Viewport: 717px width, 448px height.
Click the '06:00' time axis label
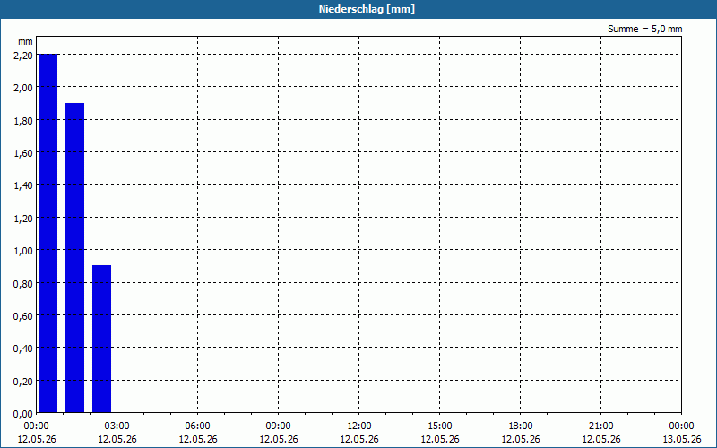(197, 426)
